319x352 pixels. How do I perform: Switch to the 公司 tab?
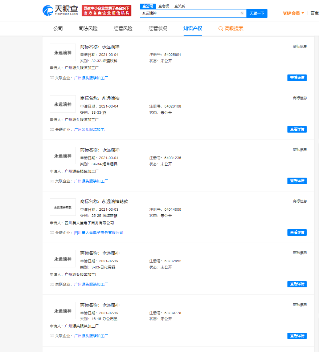[58, 28]
